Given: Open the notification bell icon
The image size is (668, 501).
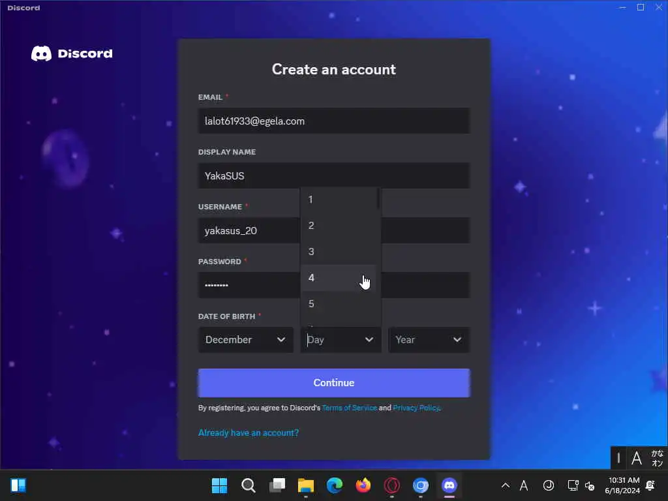Looking at the screenshot, I should 650,485.
